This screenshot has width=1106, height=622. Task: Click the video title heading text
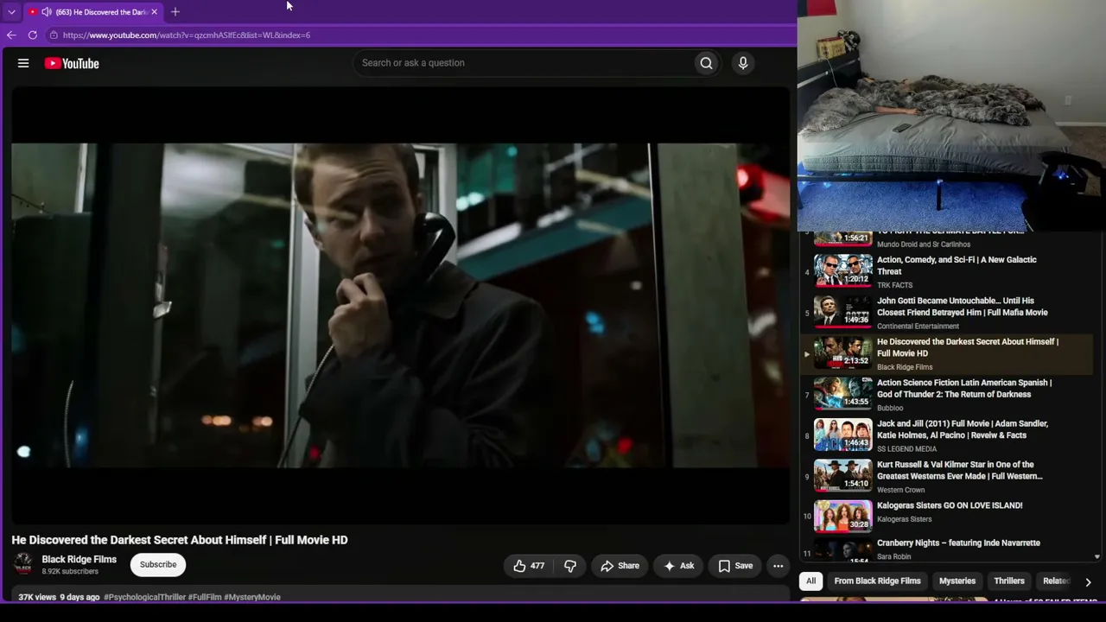click(x=180, y=540)
